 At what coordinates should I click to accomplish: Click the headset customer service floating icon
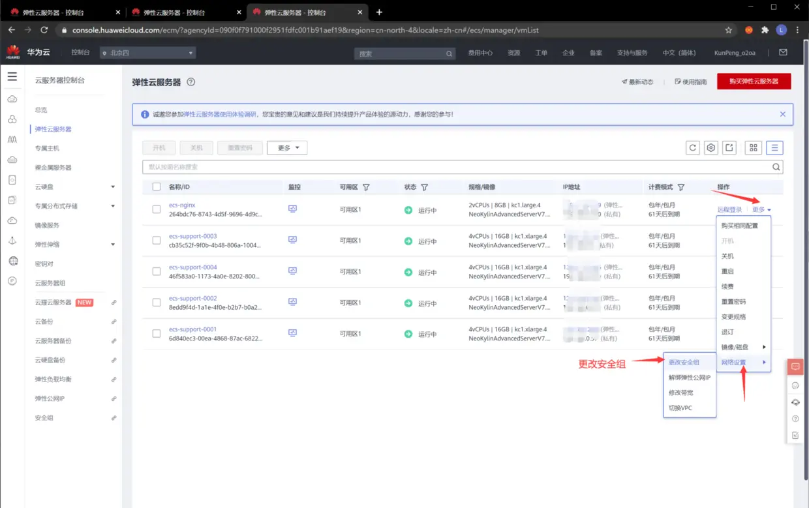pyautogui.click(x=795, y=402)
